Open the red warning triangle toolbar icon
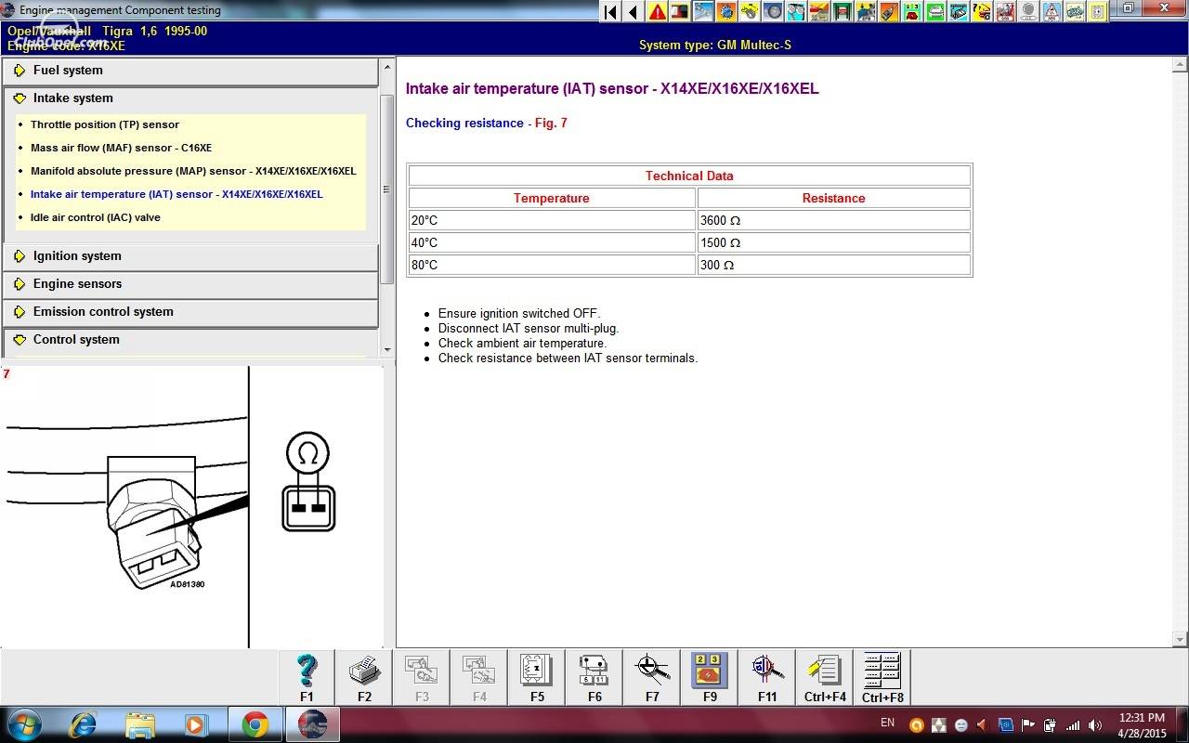 657,12
